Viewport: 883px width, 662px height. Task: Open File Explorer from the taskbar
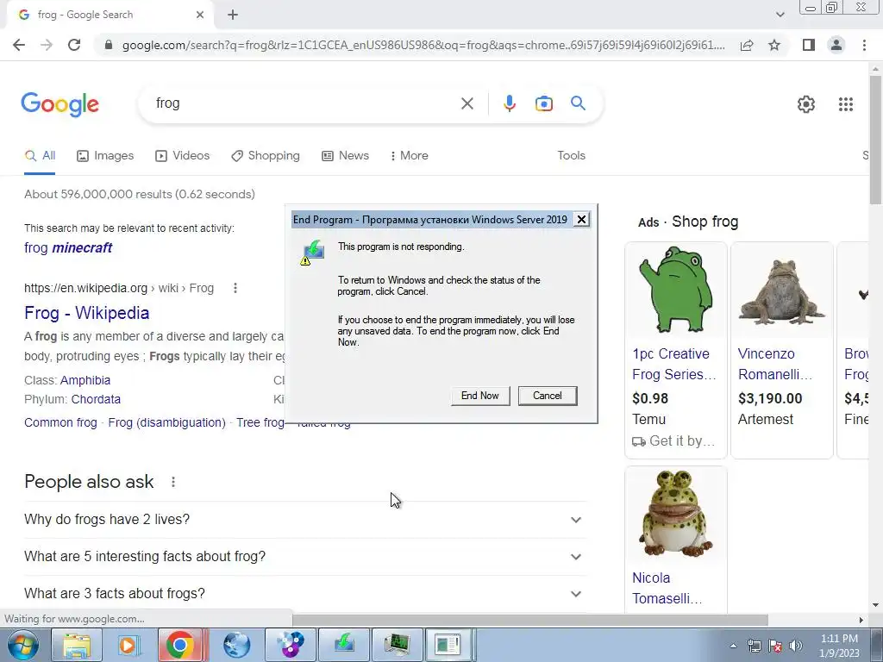click(x=77, y=645)
